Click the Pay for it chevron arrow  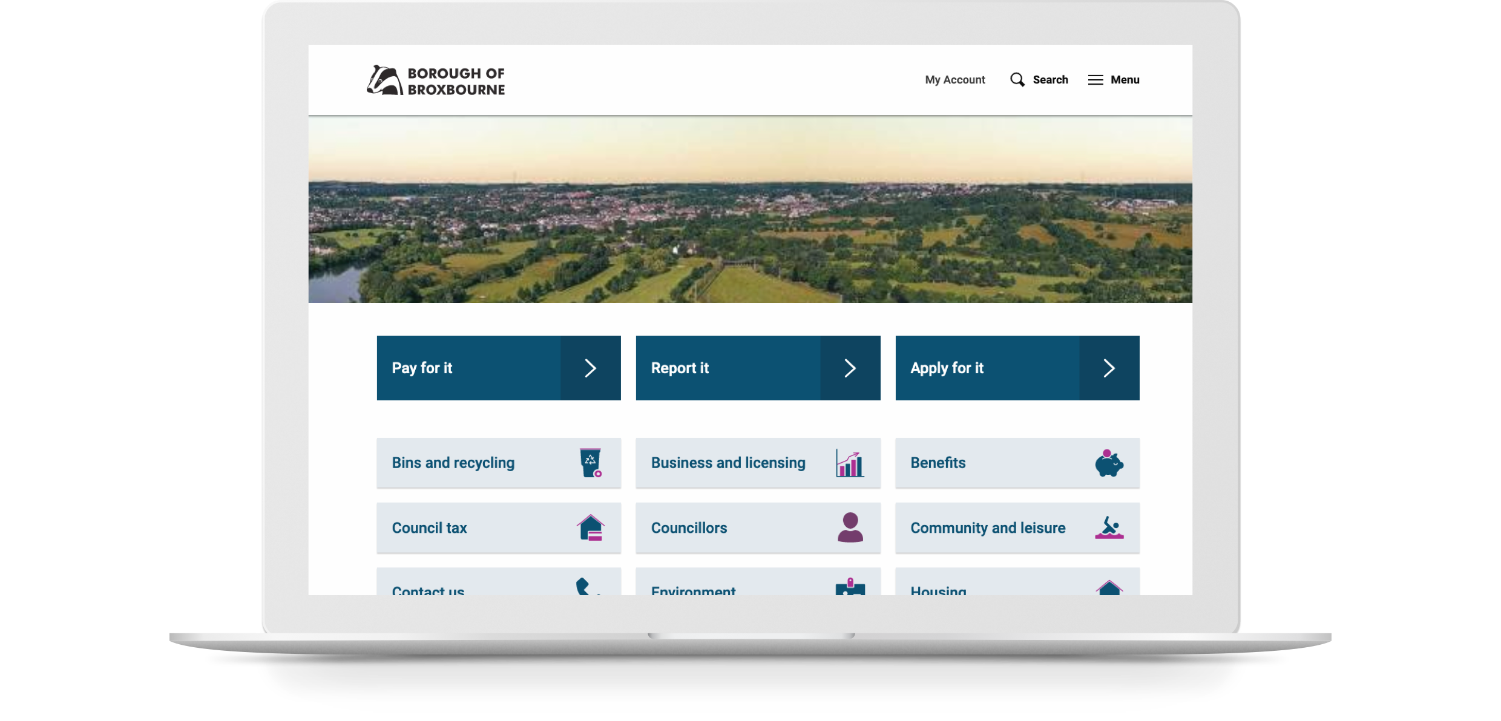point(591,368)
